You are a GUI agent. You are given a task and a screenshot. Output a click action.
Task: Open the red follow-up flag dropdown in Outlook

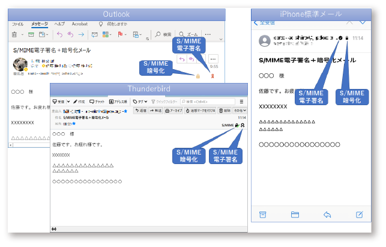(x=122, y=34)
